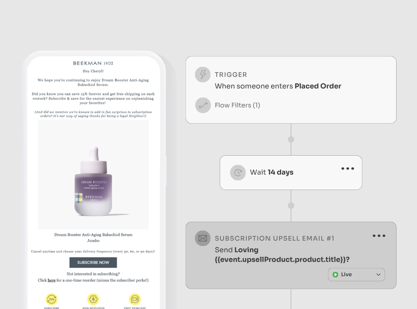Follow the 'here' one-time reorder link
Screen dimensions: 417x309
coord(52,280)
